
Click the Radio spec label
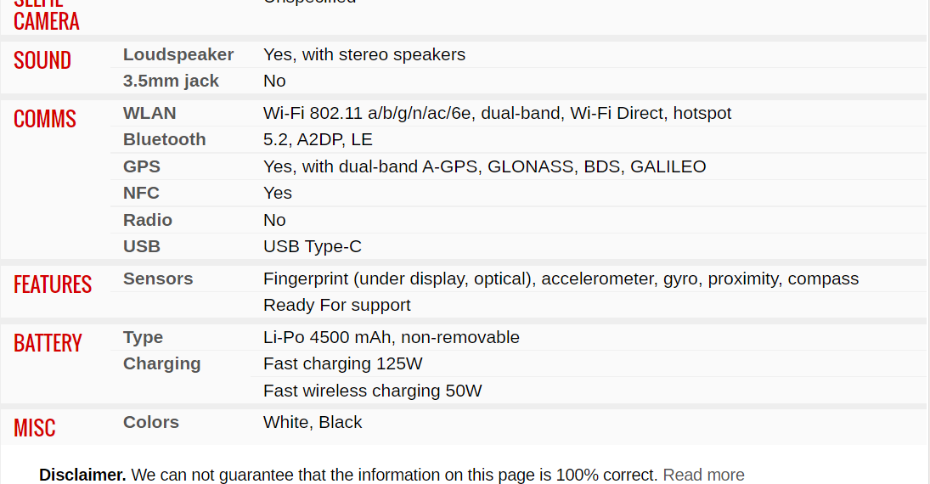click(148, 220)
